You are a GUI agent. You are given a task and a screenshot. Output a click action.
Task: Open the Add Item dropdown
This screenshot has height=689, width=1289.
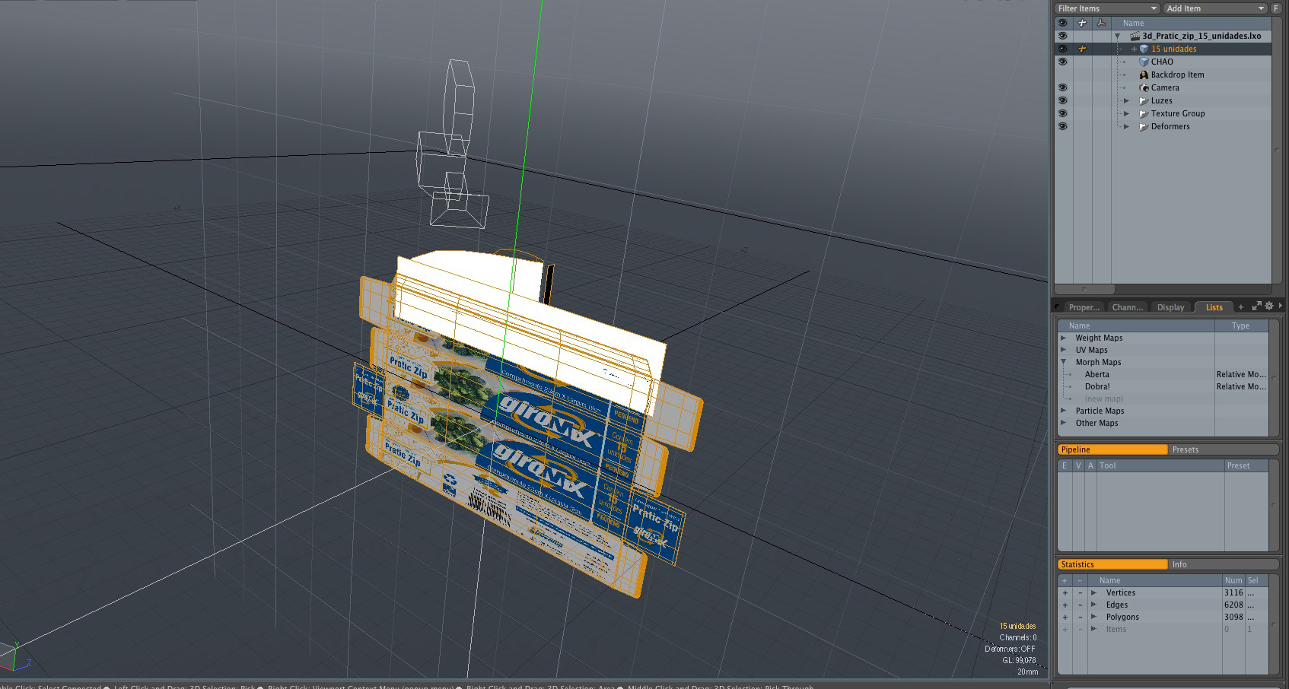coord(1215,8)
